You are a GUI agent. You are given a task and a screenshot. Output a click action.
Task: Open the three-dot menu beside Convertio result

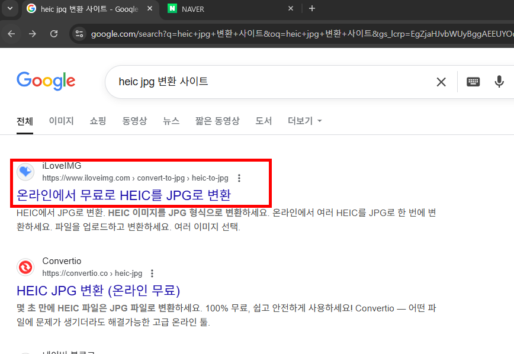[x=152, y=273]
